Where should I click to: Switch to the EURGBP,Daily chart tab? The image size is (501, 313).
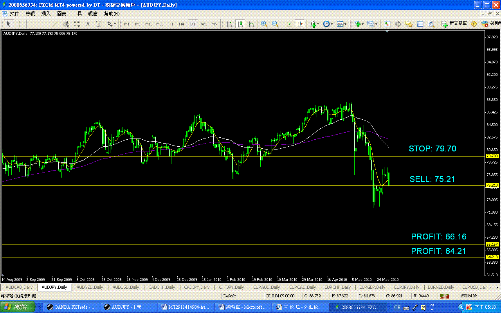pyautogui.click(x=371, y=287)
